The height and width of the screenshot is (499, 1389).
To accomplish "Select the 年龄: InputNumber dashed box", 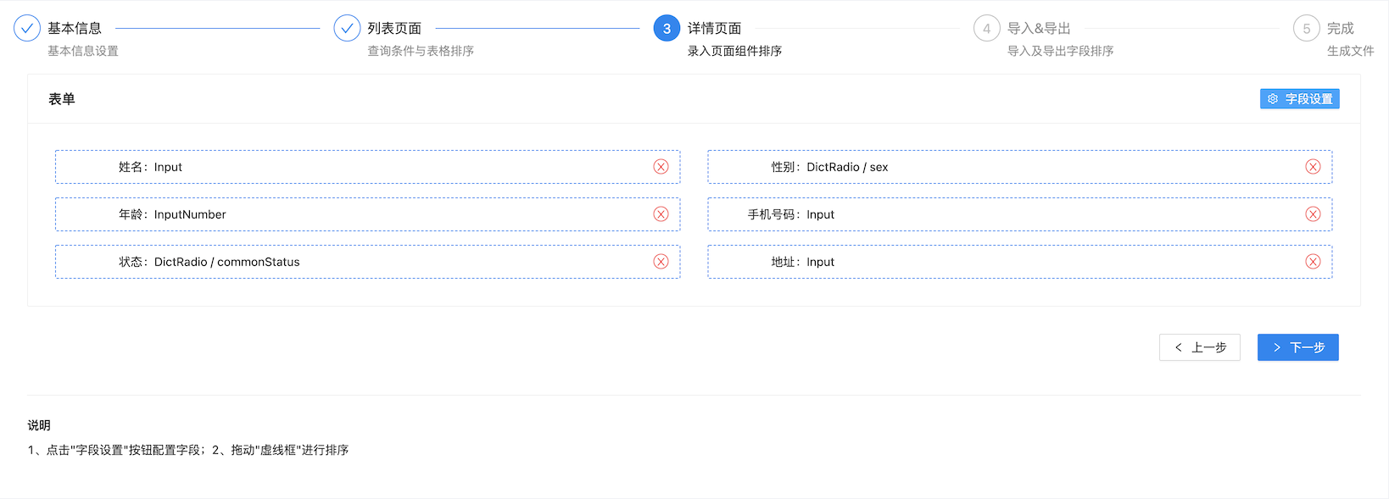I will tap(367, 214).
